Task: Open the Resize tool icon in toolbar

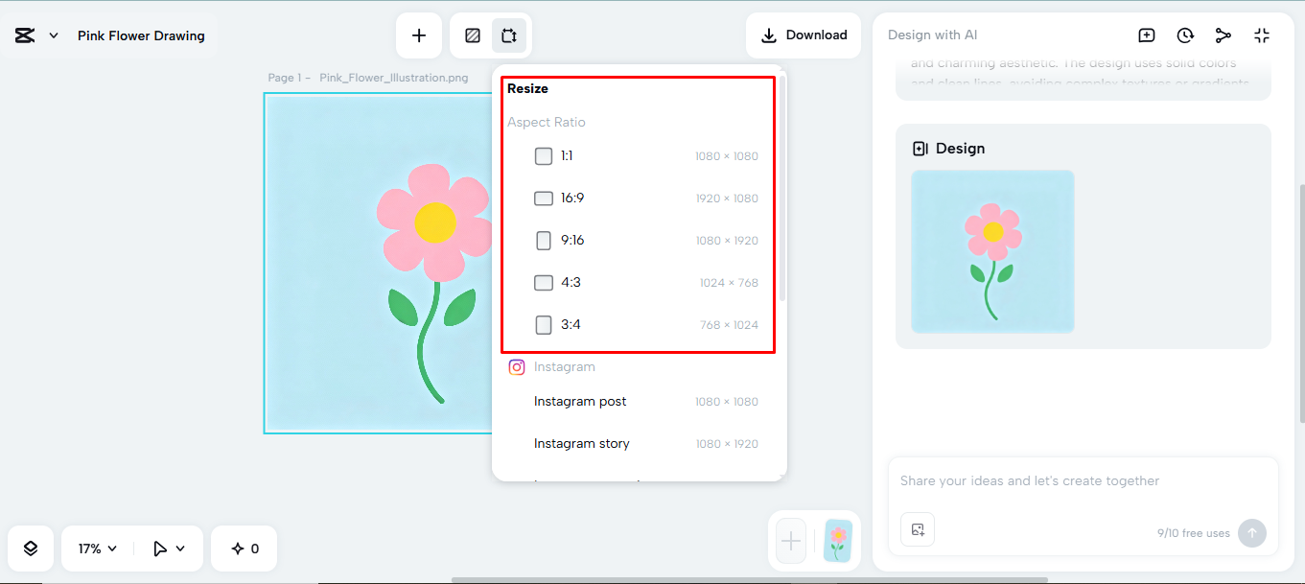Action: tap(509, 35)
